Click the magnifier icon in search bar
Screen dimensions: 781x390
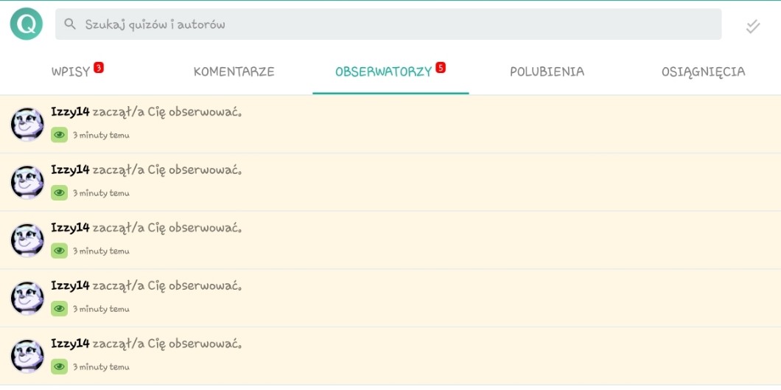point(70,24)
